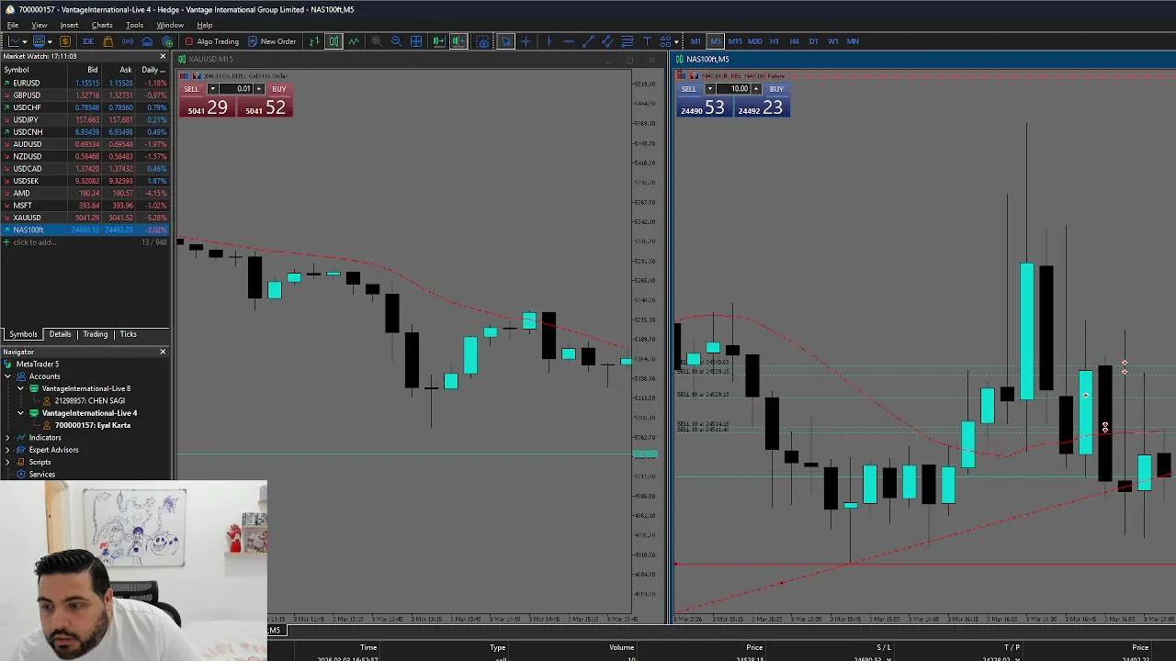This screenshot has height=661, width=1176.
Task: Click the 'click to add...' symbol field
Action: [35, 242]
